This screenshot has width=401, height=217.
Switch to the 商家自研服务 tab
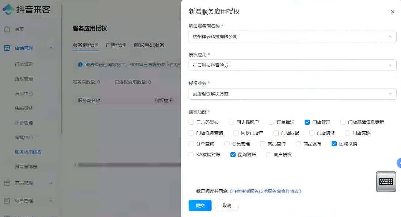[x=149, y=45]
